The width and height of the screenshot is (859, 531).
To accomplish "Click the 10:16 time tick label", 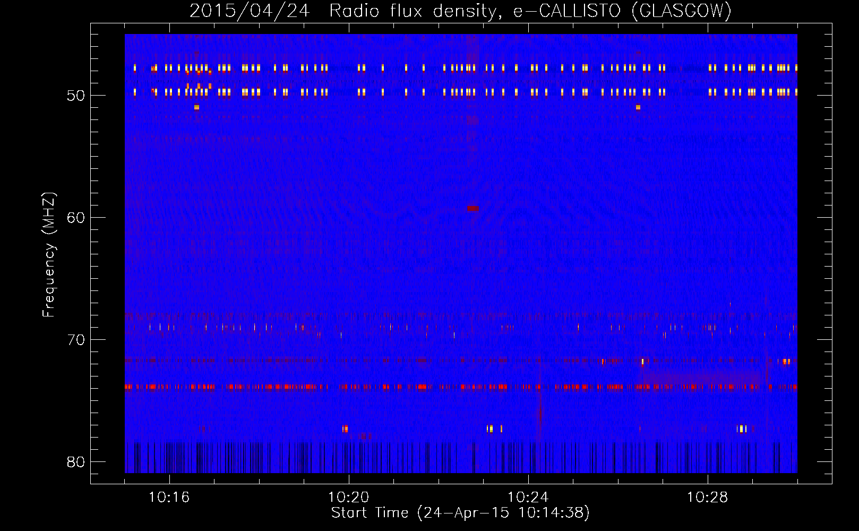I will [169, 498].
